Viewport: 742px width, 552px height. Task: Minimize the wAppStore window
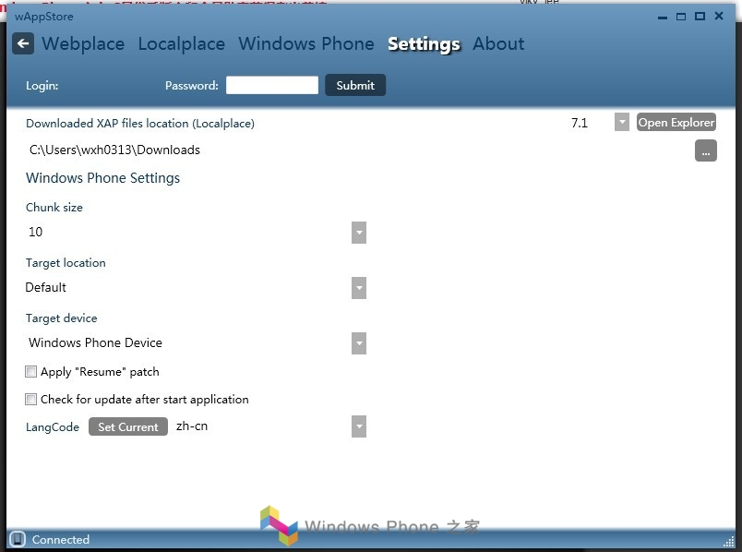click(x=663, y=17)
